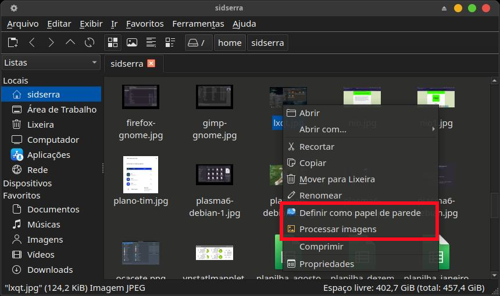Close the sidserra tab
This screenshot has height=296, width=500.
(151, 63)
